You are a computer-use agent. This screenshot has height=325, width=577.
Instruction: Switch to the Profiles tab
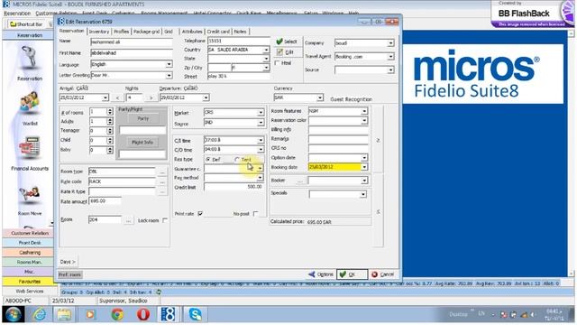tap(121, 32)
